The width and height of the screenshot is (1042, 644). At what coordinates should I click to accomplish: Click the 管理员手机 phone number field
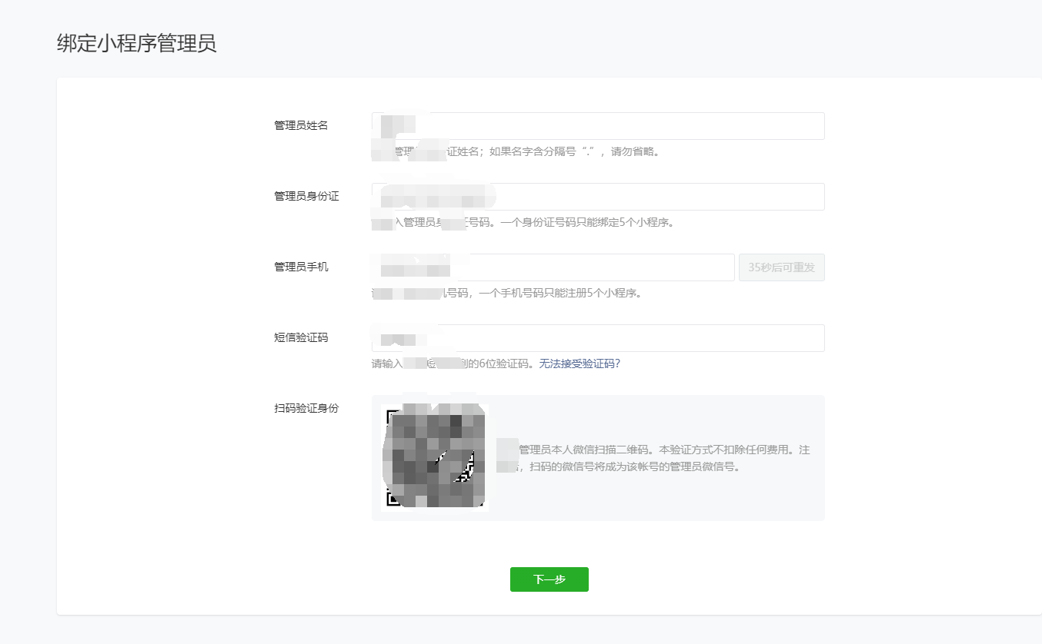(553, 267)
